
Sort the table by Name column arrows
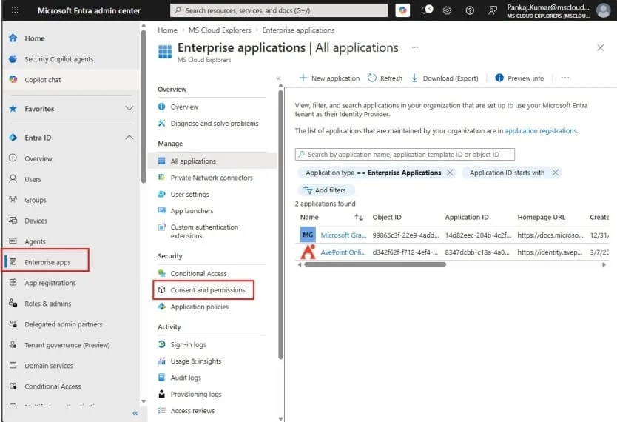click(359, 218)
